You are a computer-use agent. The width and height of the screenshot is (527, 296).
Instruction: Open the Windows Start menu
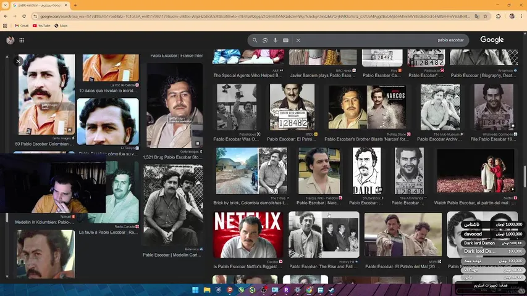[195, 290]
